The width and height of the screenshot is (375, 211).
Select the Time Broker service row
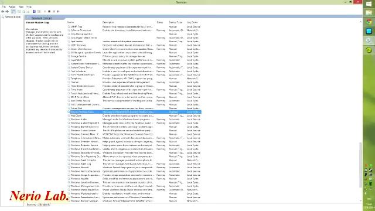(134, 90)
